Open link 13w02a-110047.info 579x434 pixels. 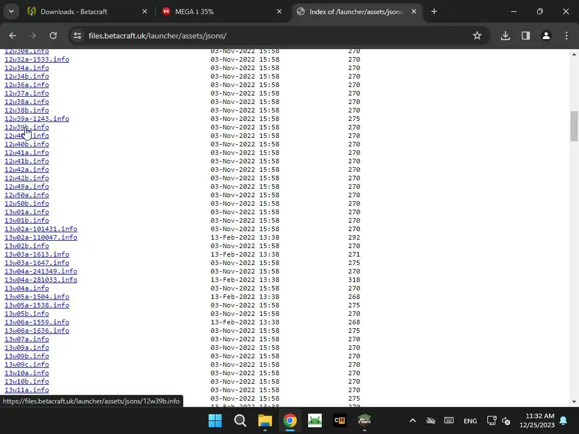point(41,238)
